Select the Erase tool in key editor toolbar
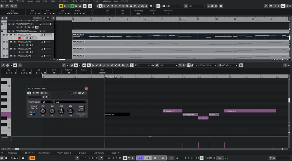The width and height of the screenshot is (292, 161). (x=100, y=65)
